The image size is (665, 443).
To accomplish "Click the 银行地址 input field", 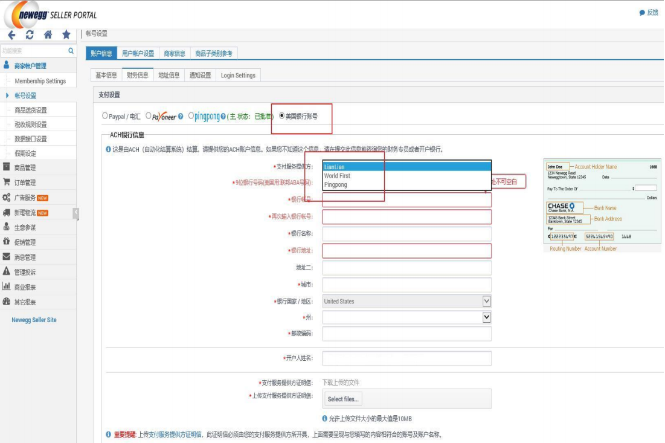I will click(406, 251).
